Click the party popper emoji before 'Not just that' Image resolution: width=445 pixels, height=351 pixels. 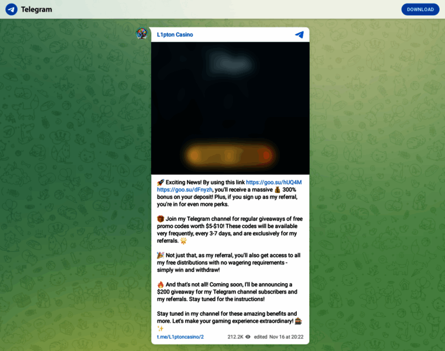pyautogui.click(x=160, y=255)
